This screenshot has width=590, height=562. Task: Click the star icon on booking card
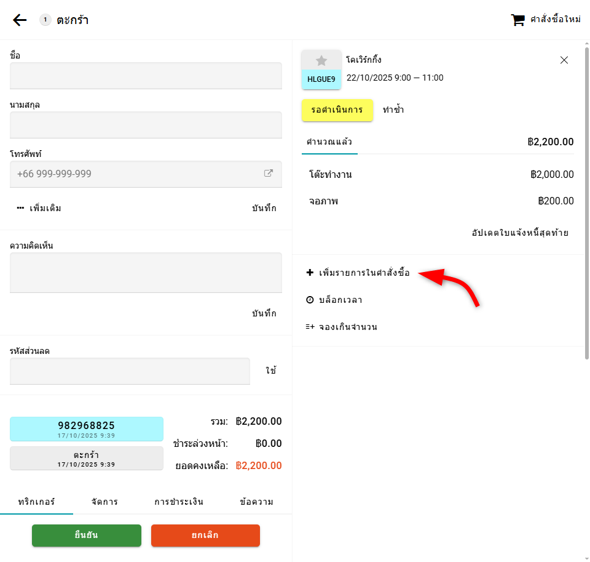[321, 60]
